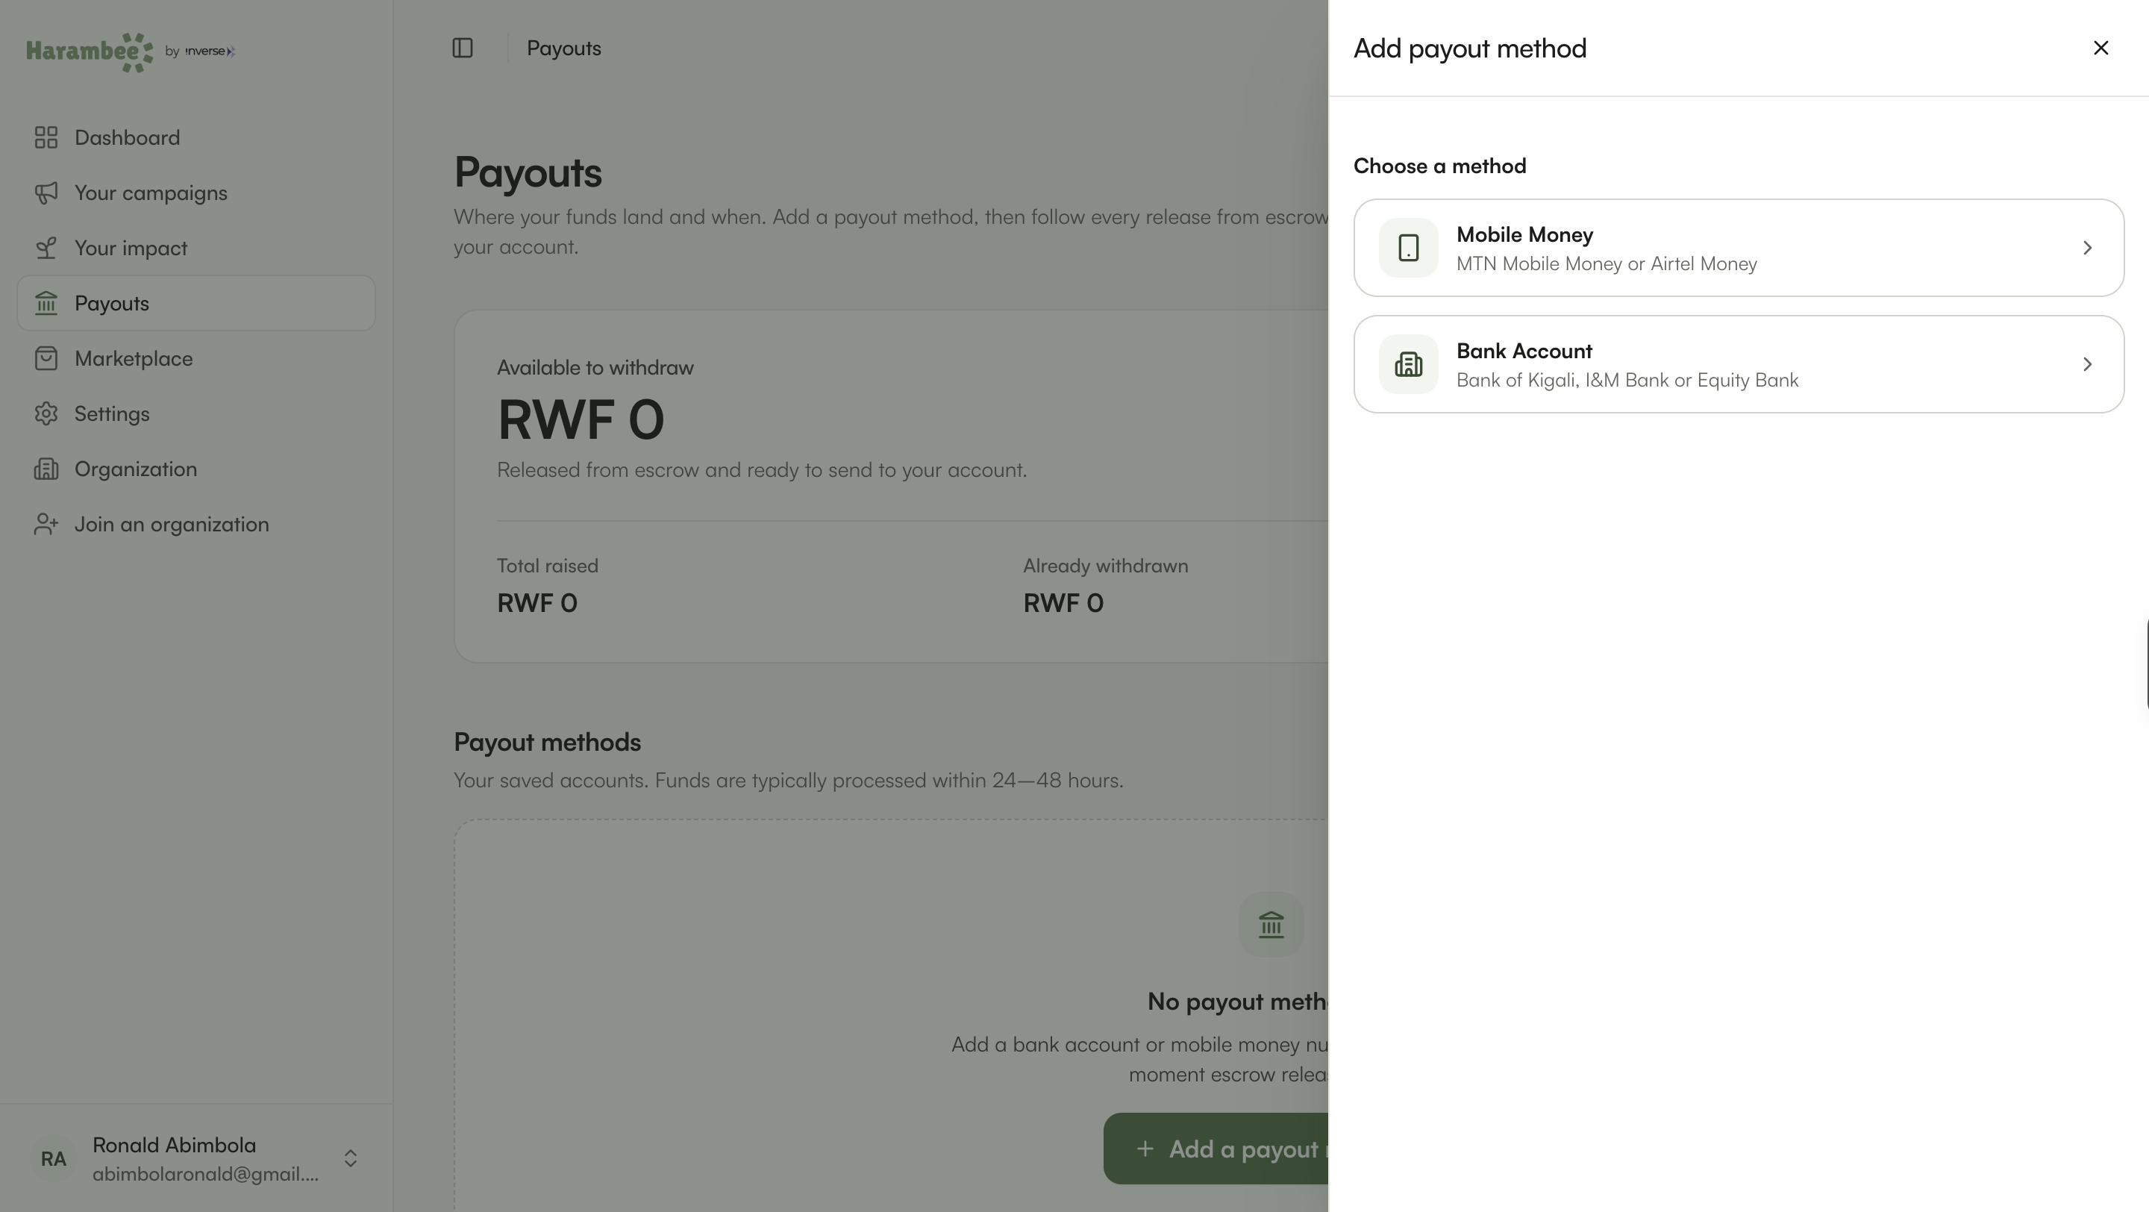2149x1212 pixels.
Task: Expand the Bank Account option chevron
Action: (x=2087, y=364)
